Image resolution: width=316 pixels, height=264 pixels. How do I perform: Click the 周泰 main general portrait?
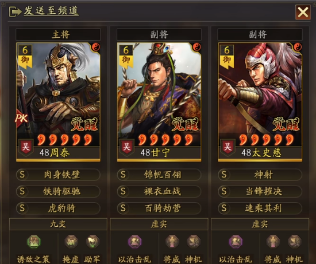click(x=58, y=102)
